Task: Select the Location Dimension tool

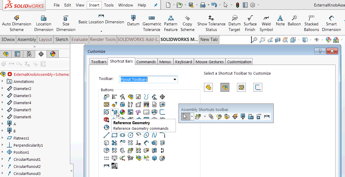Action: (44, 24)
